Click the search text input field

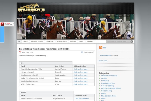pyautogui.click(x=119, y=42)
